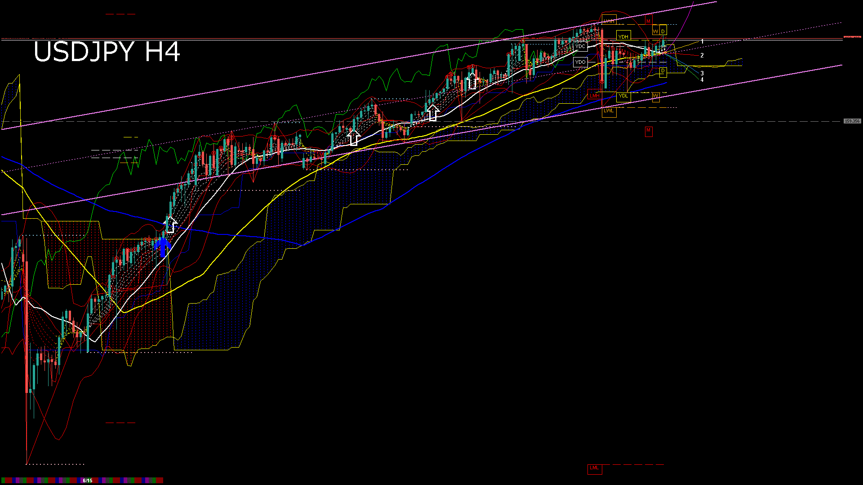Click the 6/15 date on color bar
This screenshot has width=863, height=485.
pyautogui.click(x=87, y=481)
